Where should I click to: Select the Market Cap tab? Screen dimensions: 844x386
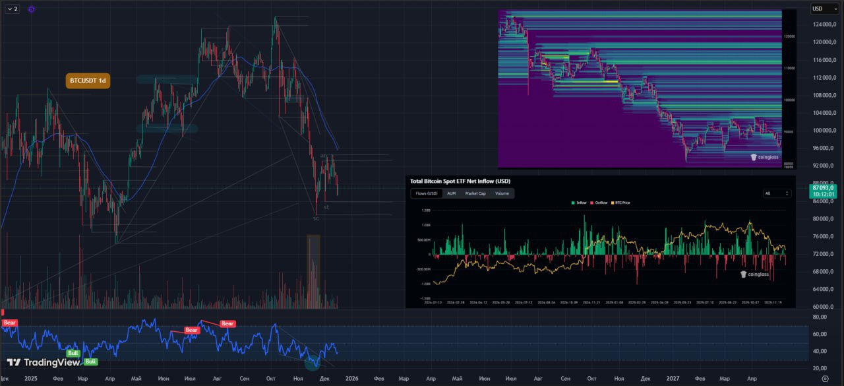475,193
